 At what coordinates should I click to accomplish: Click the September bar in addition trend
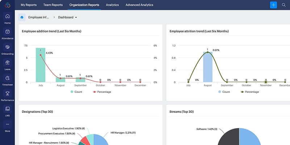[x=80, y=80]
